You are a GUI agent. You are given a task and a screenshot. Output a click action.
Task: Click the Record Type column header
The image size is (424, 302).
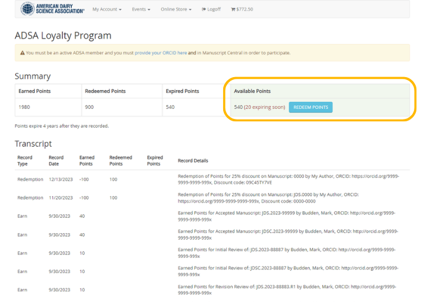pos(25,161)
